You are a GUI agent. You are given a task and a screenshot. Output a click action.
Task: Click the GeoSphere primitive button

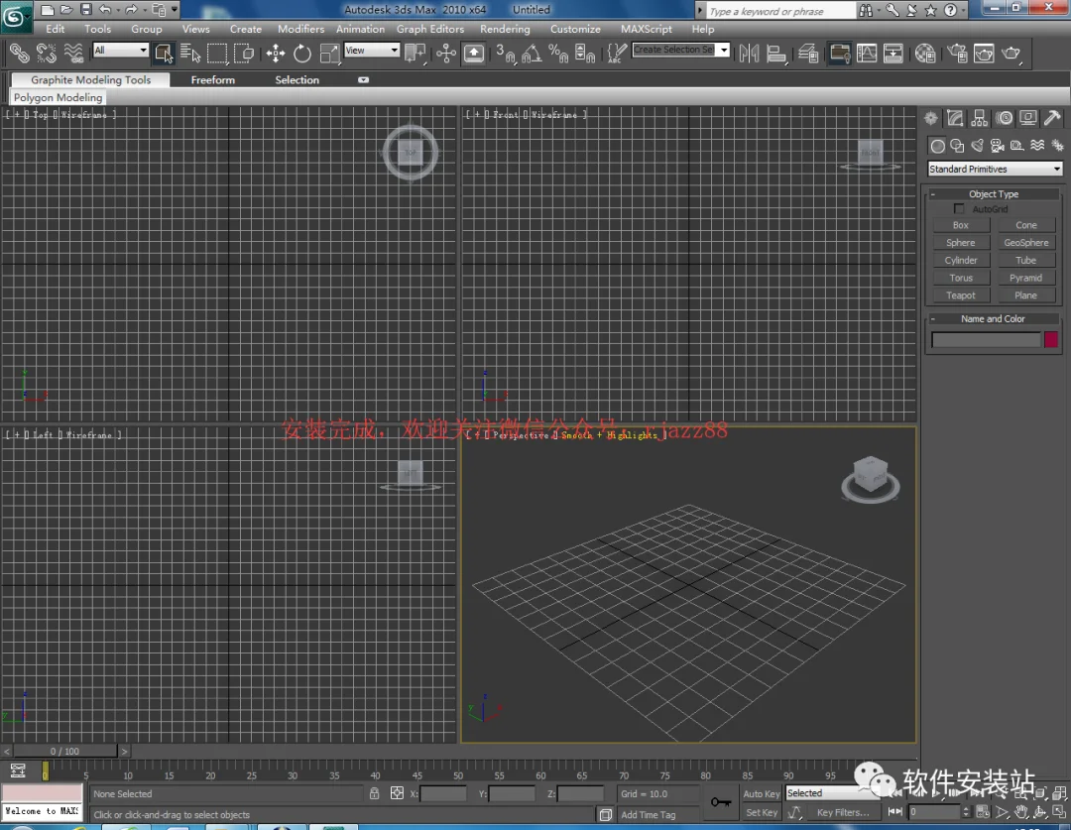pyautogui.click(x=1026, y=243)
